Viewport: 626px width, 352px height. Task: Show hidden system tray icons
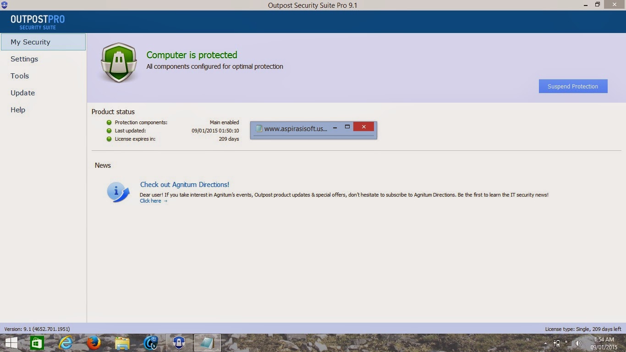pyautogui.click(x=545, y=343)
